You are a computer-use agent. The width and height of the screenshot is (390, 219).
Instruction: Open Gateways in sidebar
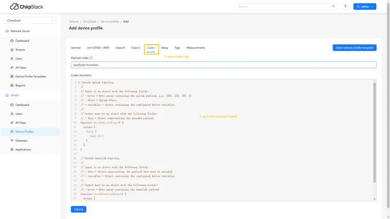click(x=21, y=141)
